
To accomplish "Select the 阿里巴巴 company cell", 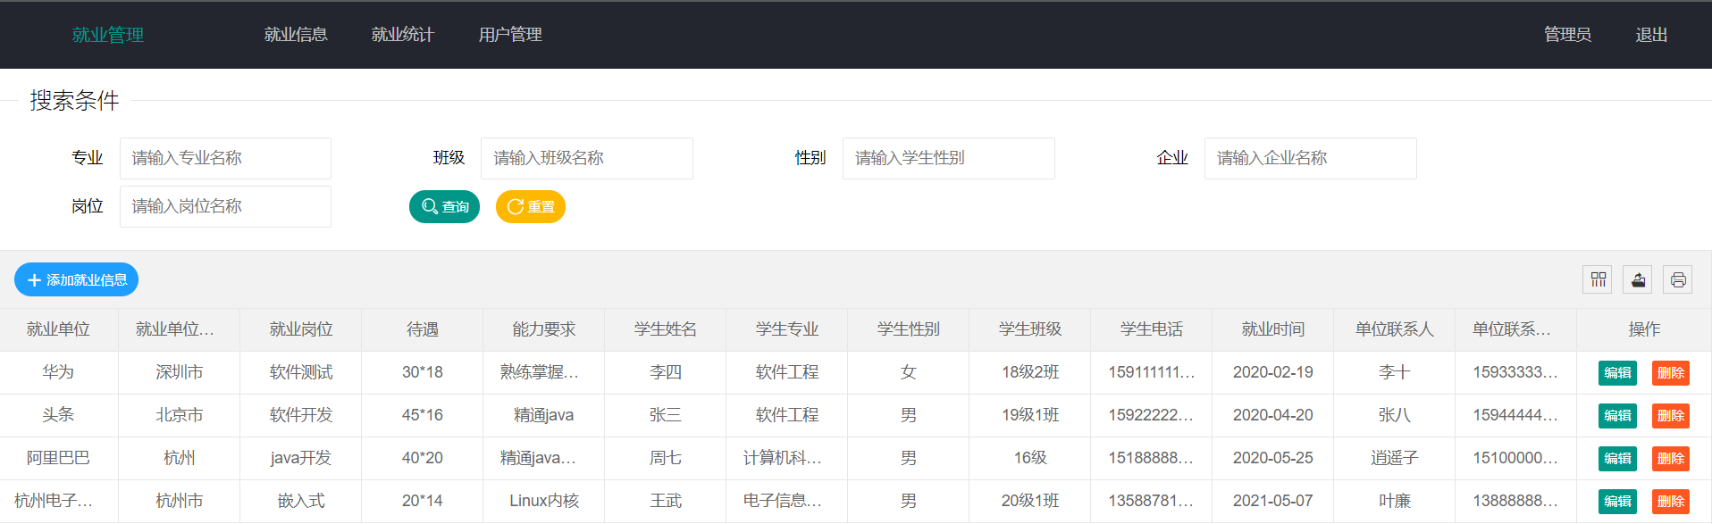I will click(x=58, y=458).
